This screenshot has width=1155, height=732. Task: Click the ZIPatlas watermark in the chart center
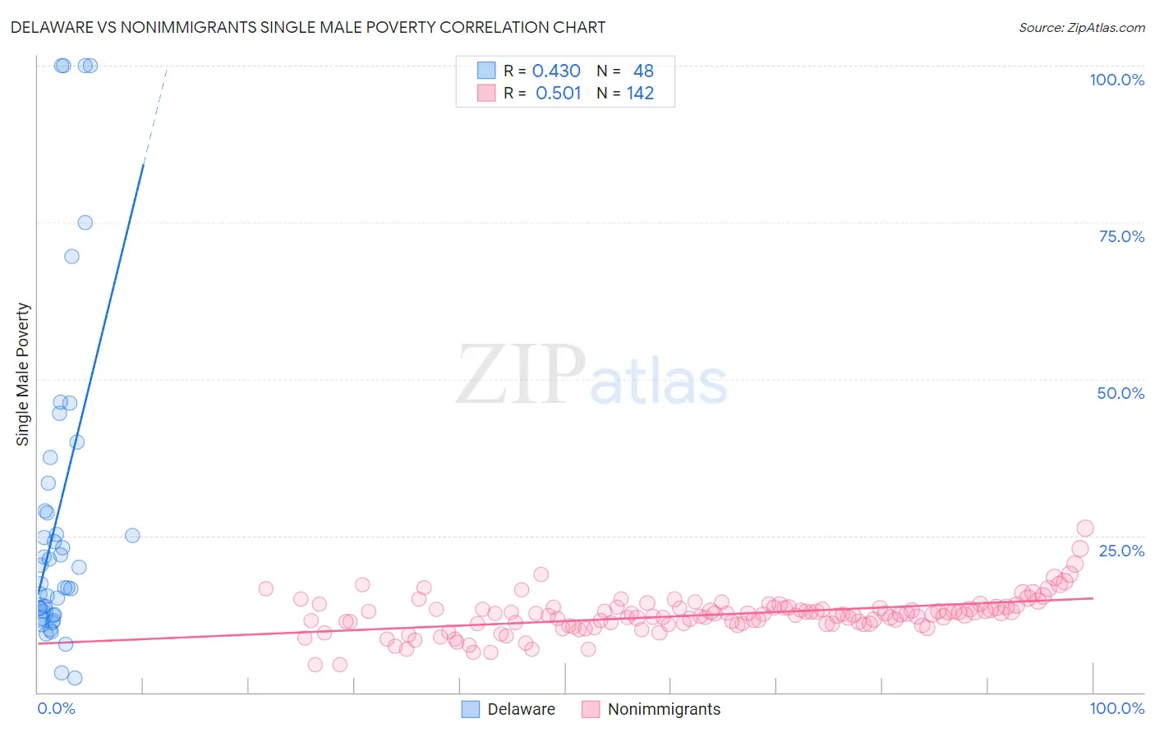click(591, 375)
